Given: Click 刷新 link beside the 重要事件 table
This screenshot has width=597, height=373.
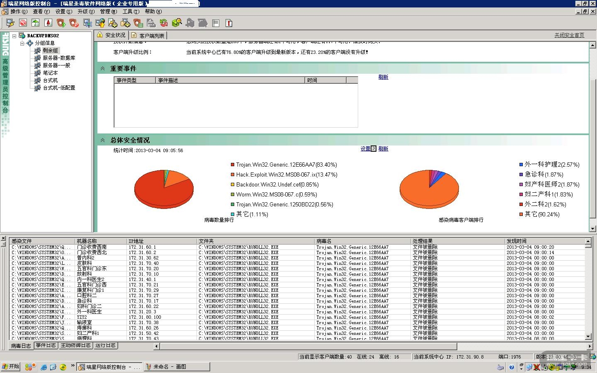Looking at the screenshot, I should (x=383, y=77).
